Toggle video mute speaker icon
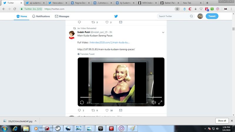The height and width of the screenshot is (132, 235). [x=154, y=102]
